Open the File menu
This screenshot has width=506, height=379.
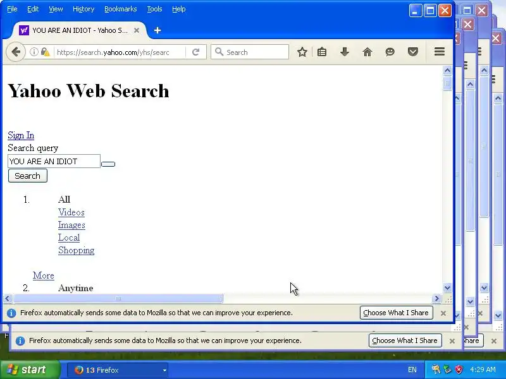(x=12, y=9)
